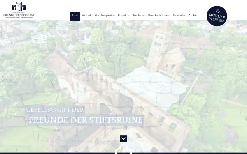Click the Mitglied werden round button
The height and width of the screenshot is (154, 247).
[x=217, y=16]
